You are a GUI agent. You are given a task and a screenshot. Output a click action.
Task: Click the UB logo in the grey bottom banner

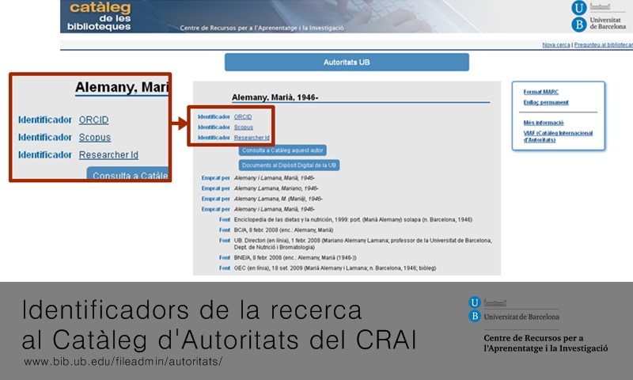(514, 310)
